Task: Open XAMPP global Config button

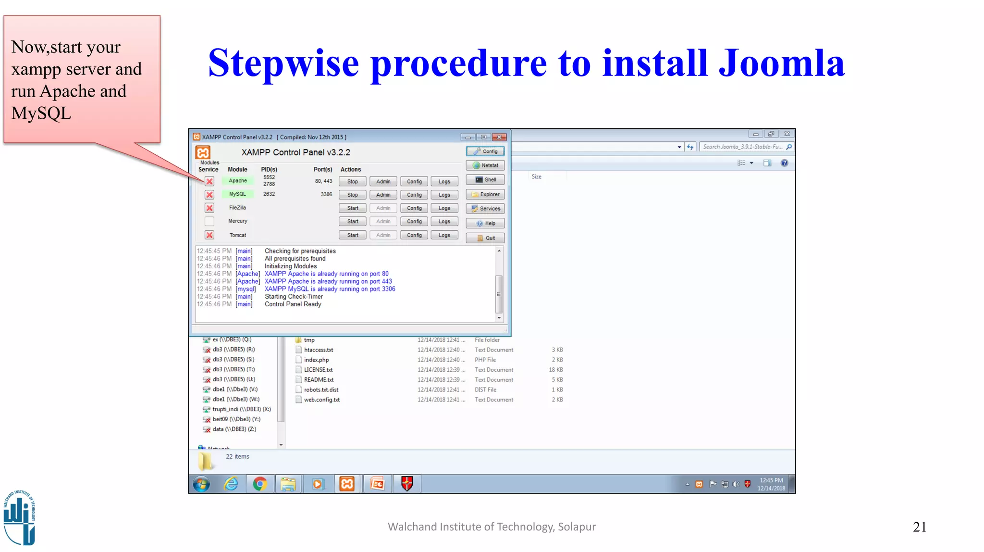Action: (485, 151)
